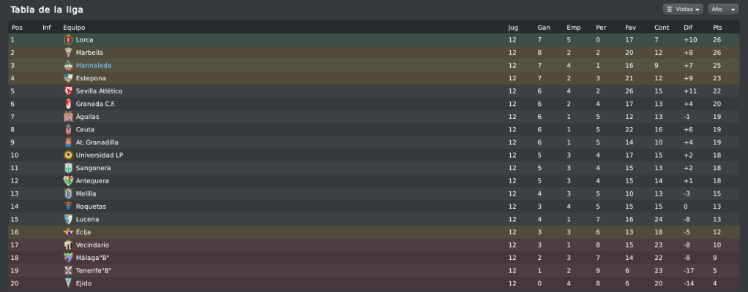Click the Tenerife "B" crest icon

pos(69,270)
